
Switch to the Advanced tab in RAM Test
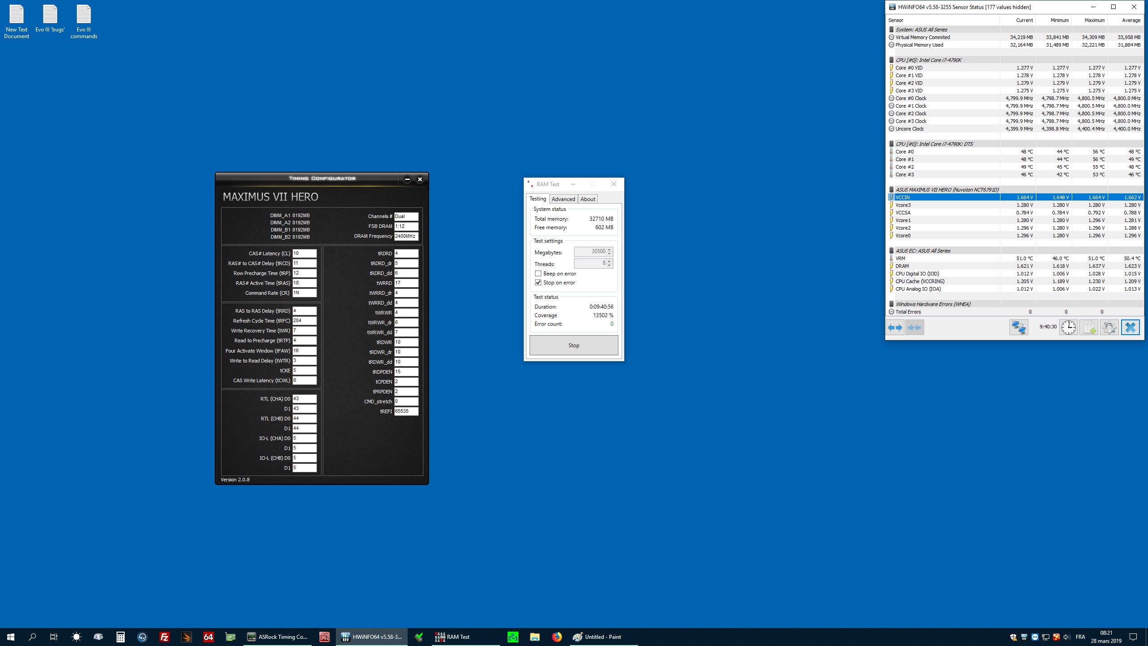[x=563, y=199]
